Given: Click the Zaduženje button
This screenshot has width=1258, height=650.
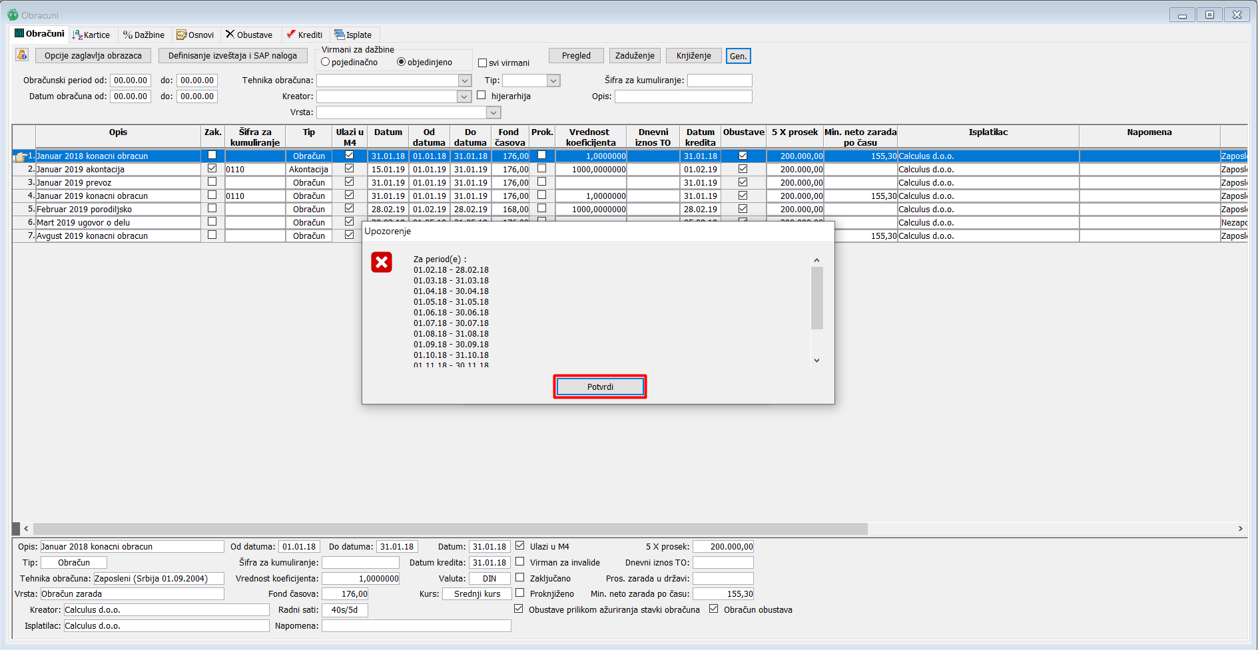Looking at the screenshot, I should (635, 56).
